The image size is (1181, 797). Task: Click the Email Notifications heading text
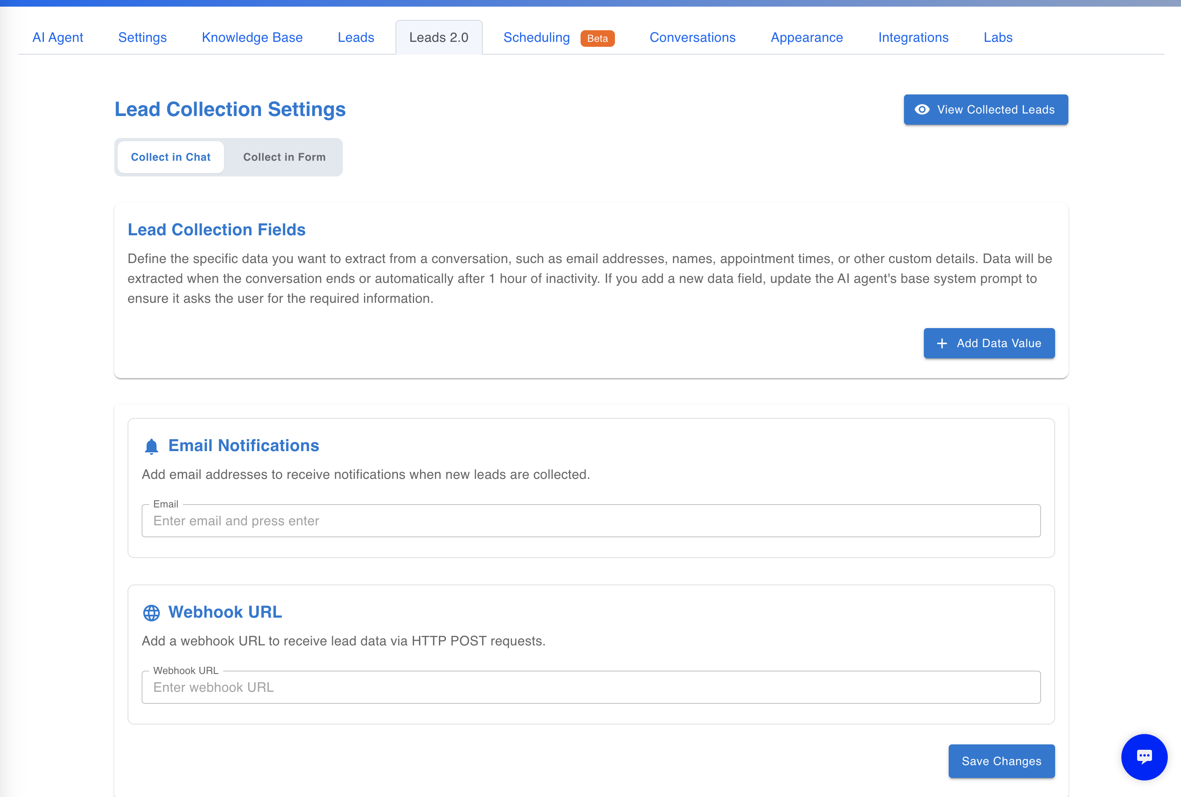(244, 446)
